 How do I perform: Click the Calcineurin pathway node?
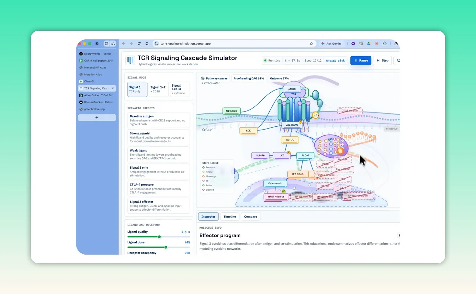click(275, 184)
